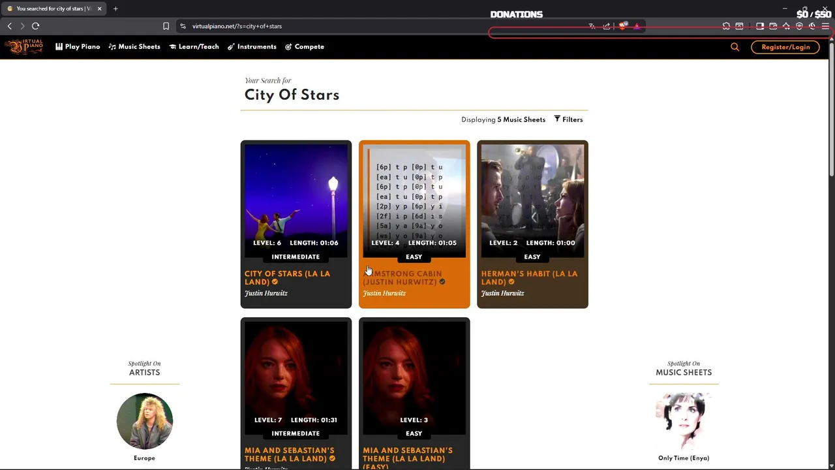Click Justin Hurwitz under Herman's Habit
The width and height of the screenshot is (835, 470).
tap(502, 293)
